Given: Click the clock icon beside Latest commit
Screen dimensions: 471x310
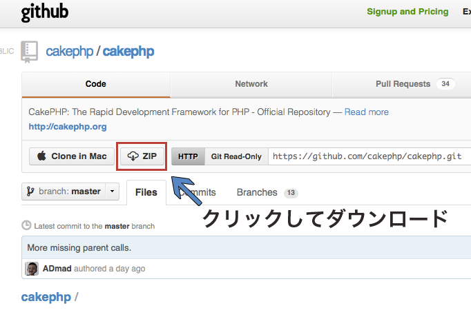Looking at the screenshot, I should (x=27, y=226).
